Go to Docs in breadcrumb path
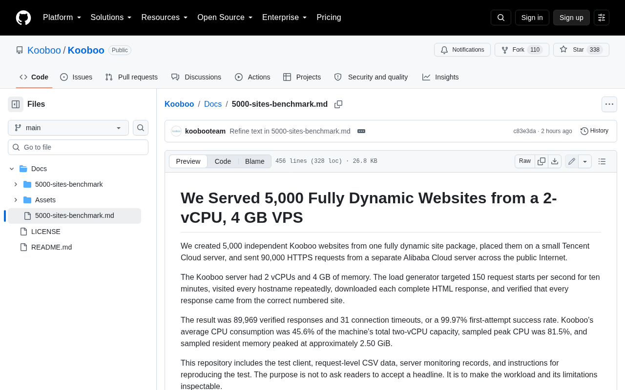 pos(213,104)
